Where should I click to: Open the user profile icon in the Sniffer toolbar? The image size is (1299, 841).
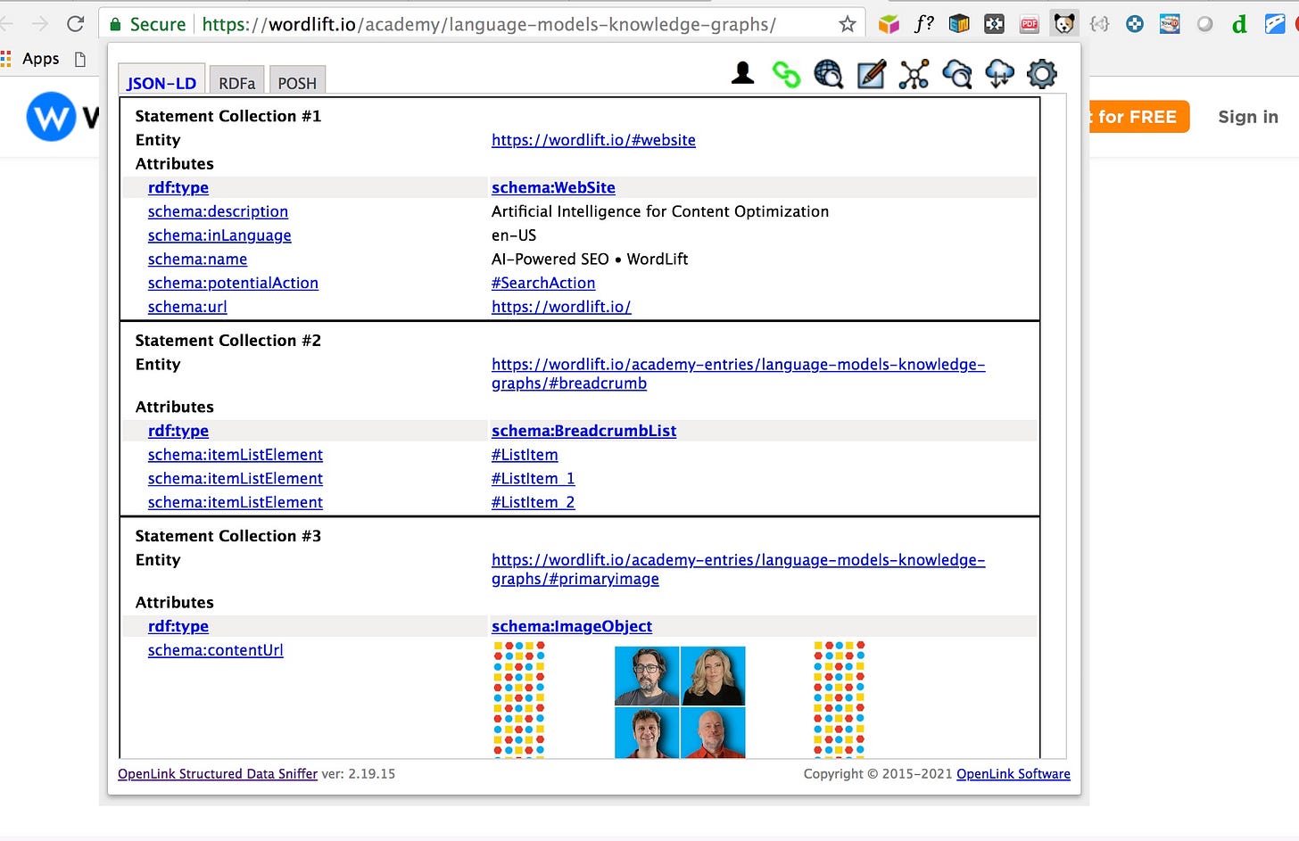tap(742, 73)
